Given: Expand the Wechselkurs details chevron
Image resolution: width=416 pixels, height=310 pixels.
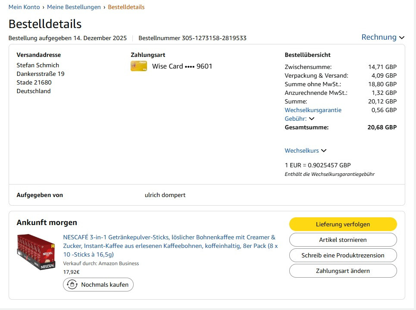Looking at the screenshot, I should point(323,150).
